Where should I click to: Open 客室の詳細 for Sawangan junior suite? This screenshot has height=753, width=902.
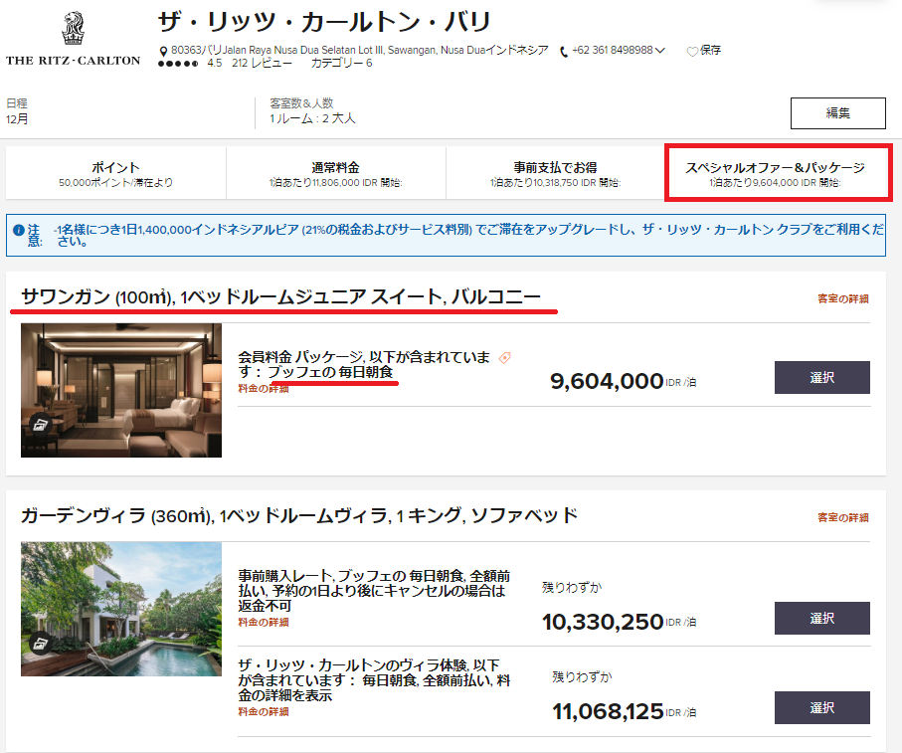[843, 298]
